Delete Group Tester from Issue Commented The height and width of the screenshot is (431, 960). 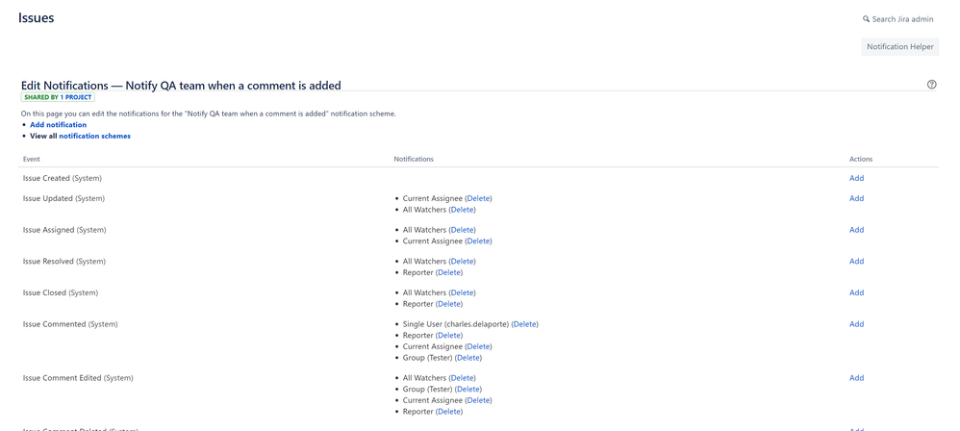[468, 358]
